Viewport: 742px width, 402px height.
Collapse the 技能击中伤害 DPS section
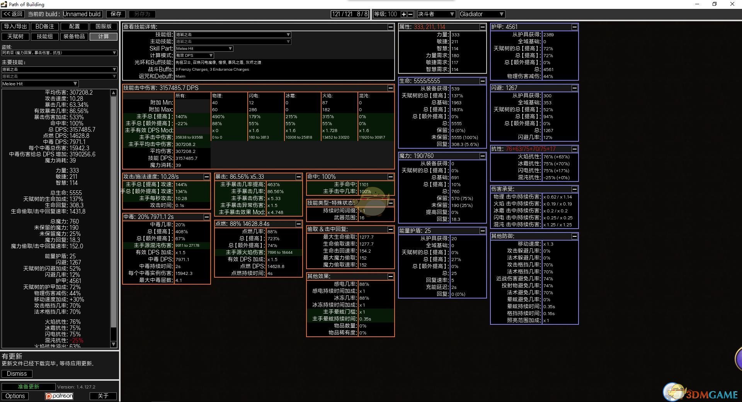pyautogui.click(x=390, y=88)
